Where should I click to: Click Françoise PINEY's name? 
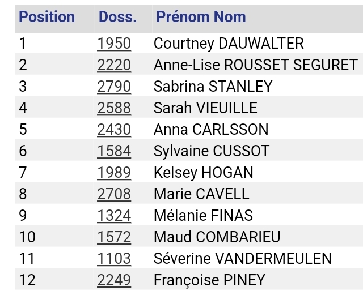pos(209,280)
